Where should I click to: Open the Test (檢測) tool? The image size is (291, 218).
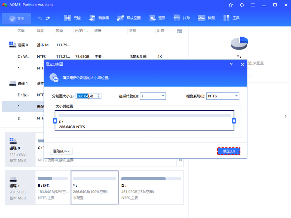206,18
